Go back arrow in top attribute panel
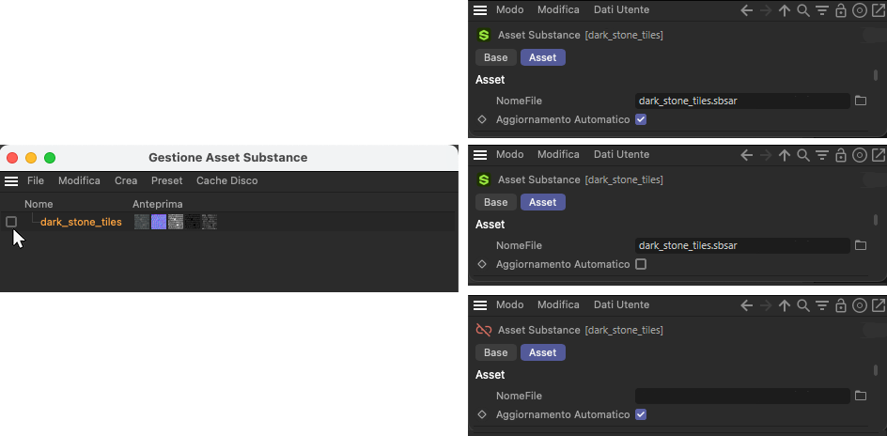Image resolution: width=887 pixels, height=436 pixels. (747, 10)
